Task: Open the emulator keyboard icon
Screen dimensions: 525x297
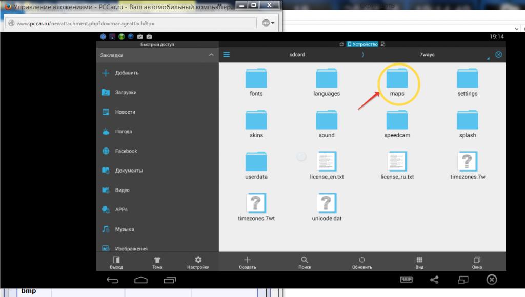Action: click(407, 280)
